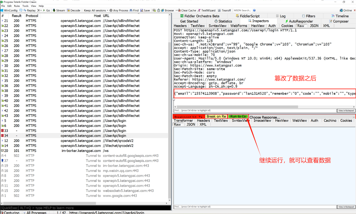The image size is (356, 214).
Task: Open the Help menu
Action: pos(41,6)
